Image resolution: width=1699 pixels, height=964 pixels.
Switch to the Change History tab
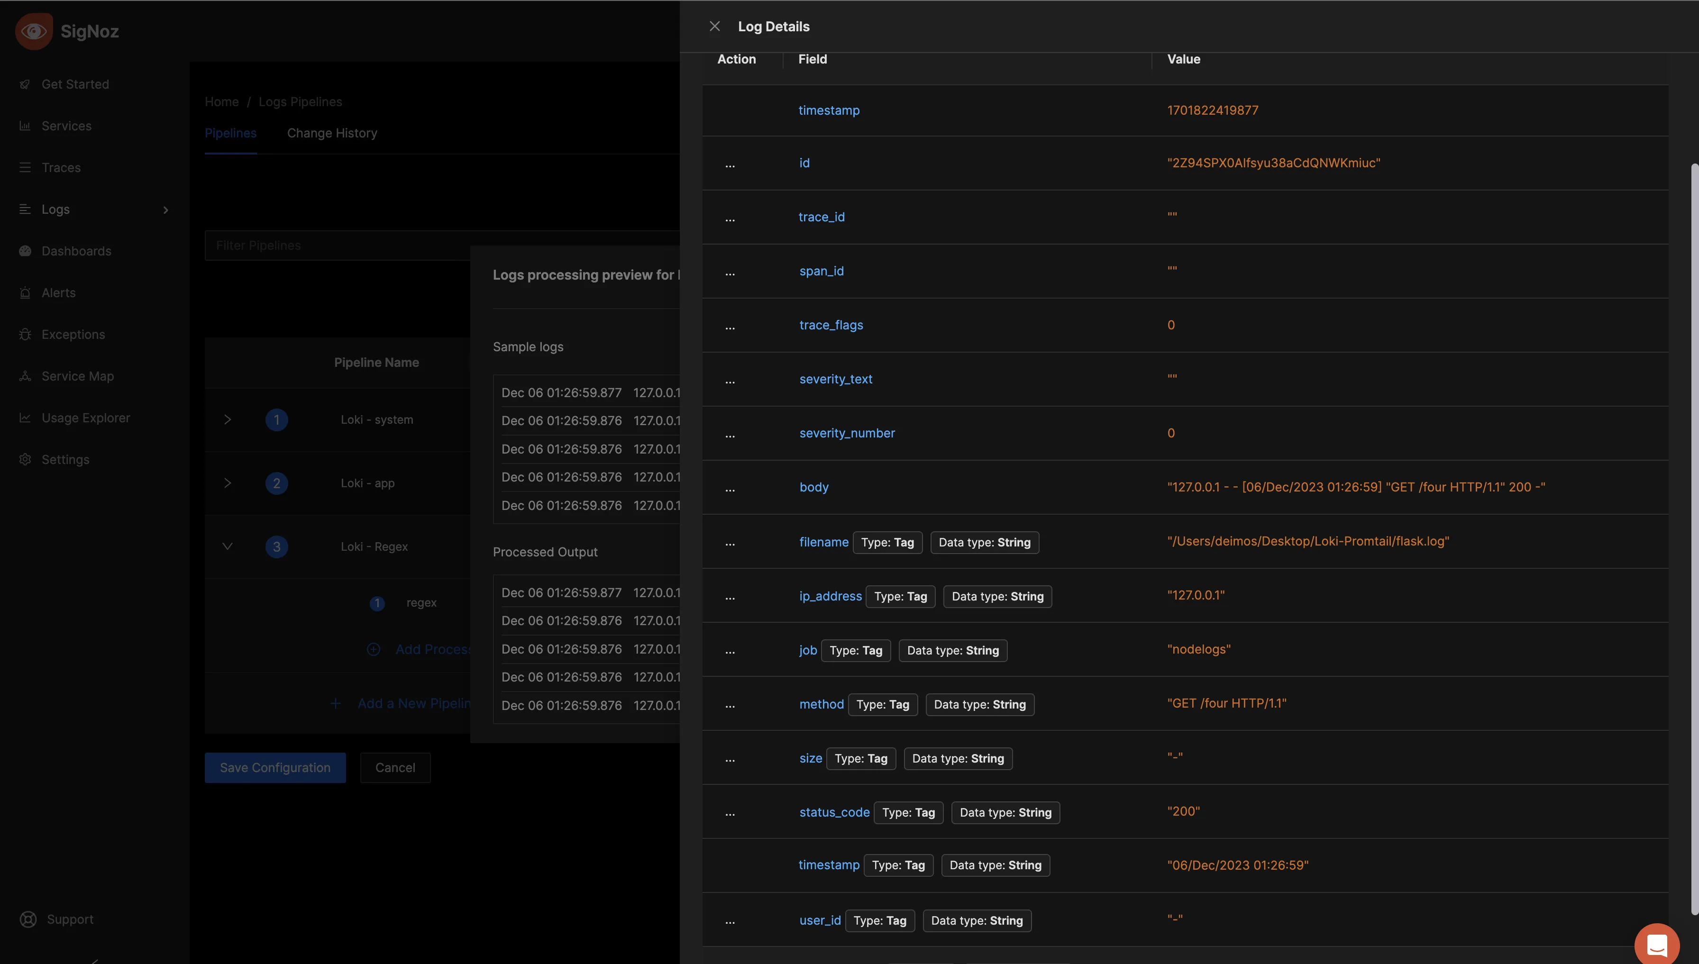(x=332, y=133)
